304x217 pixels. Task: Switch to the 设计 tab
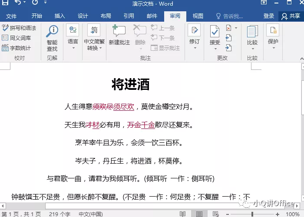[83, 16]
